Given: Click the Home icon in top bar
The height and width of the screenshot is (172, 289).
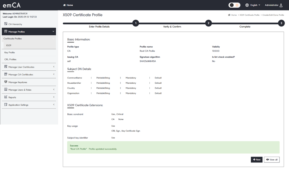Looking at the screenshot, I should [65, 5].
